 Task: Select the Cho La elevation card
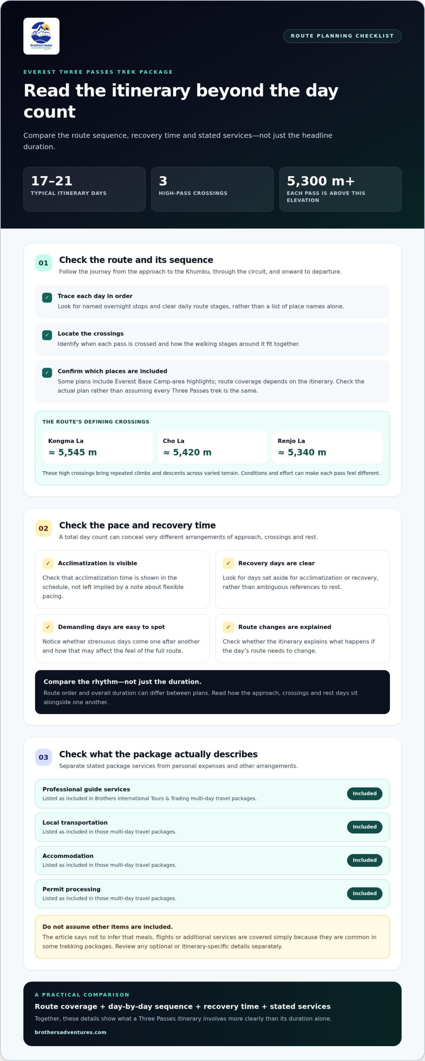pyautogui.click(x=212, y=447)
